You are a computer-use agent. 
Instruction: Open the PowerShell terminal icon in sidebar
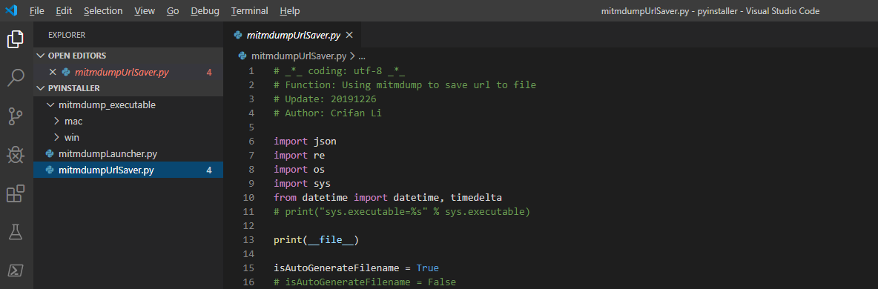click(16, 270)
